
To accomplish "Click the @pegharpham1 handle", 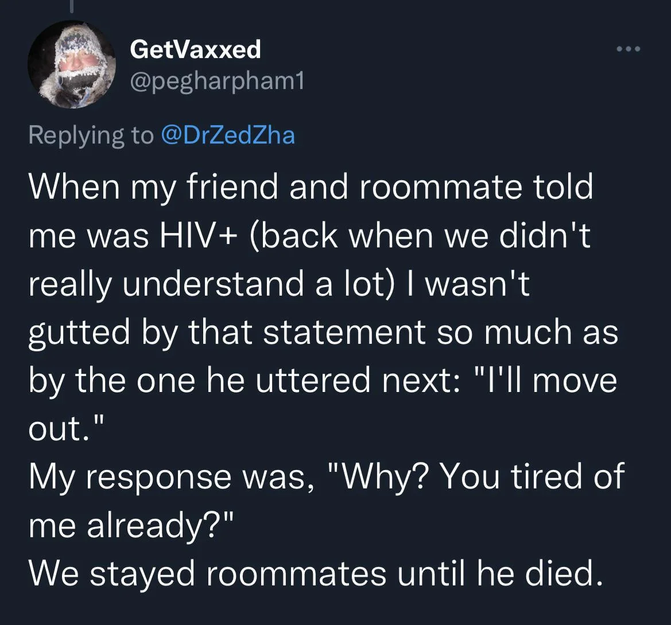I will click(x=216, y=84).
